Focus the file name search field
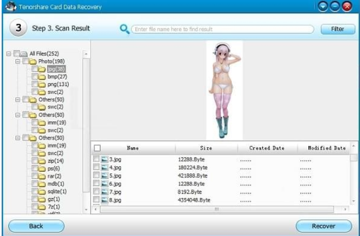360x236 pixels. (x=223, y=29)
